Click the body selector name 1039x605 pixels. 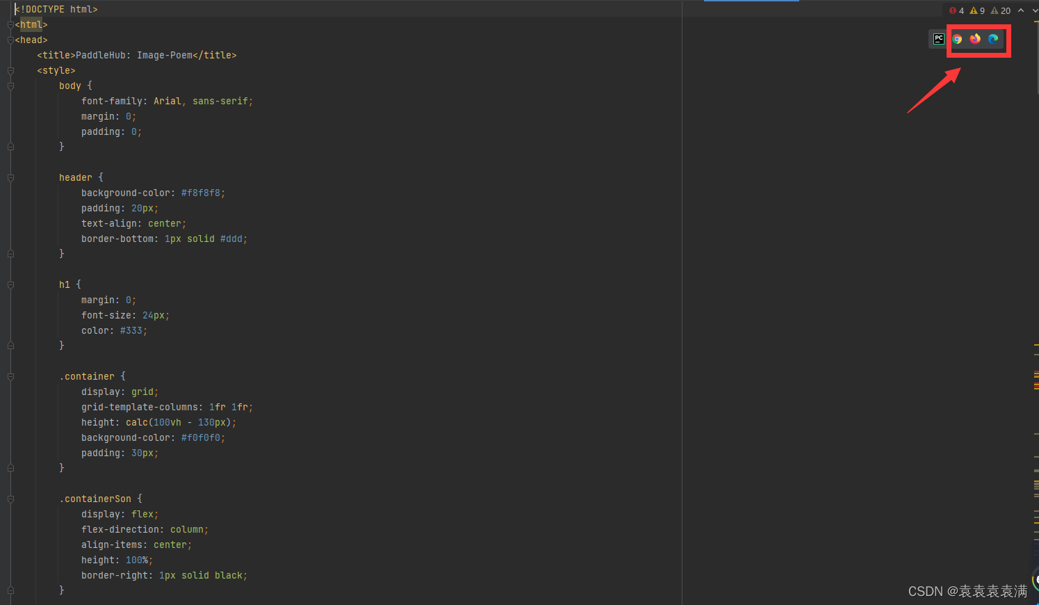click(70, 86)
